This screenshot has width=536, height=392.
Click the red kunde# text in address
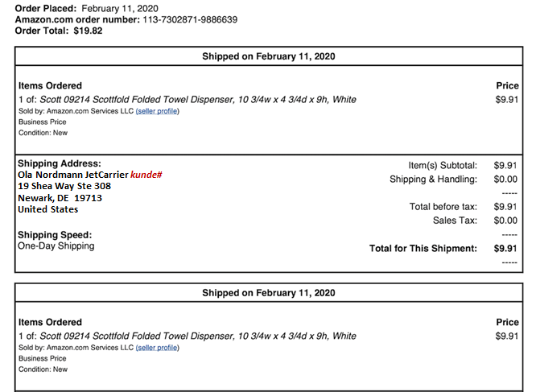point(146,175)
